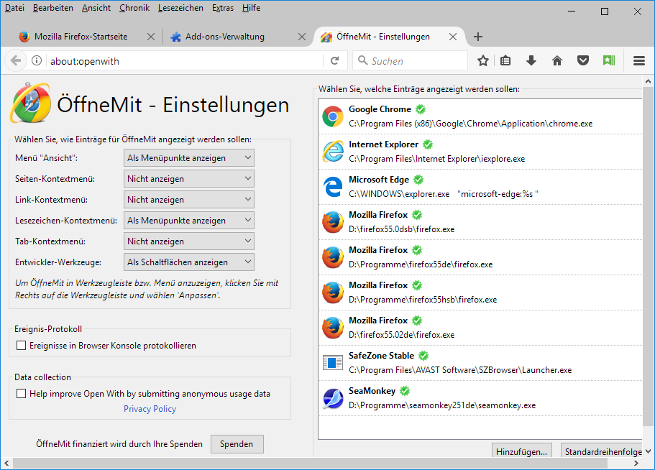This screenshot has width=655, height=470.
Task: Go to home page via house icon
Action: [x=556, y=61]
